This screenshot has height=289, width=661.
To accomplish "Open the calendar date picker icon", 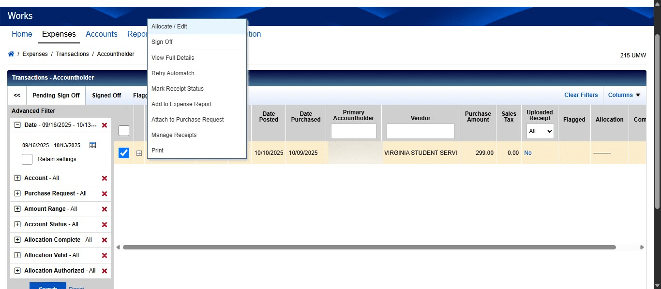I will tap(92, 145).
